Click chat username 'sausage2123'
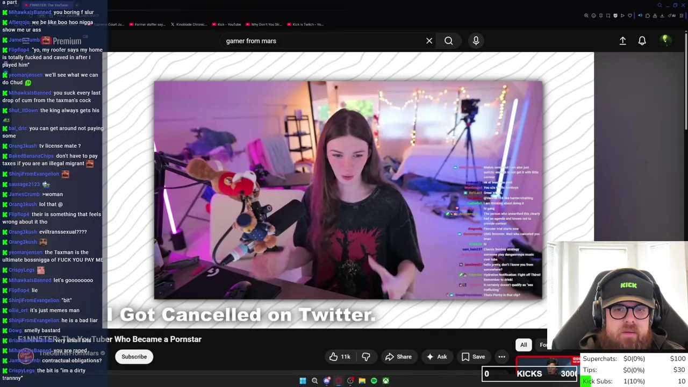 pyautogui.click(x=24, y=184)
